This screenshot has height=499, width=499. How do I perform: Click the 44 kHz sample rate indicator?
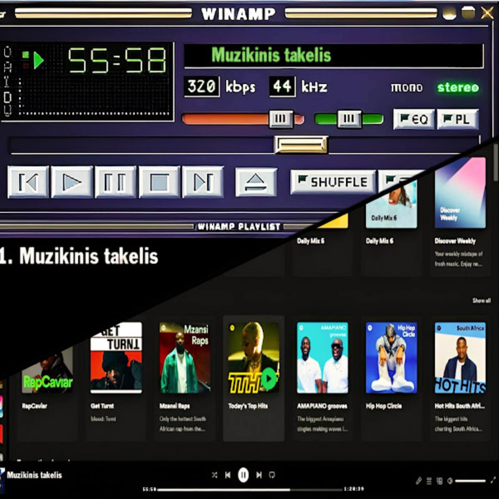click(282, 86)
